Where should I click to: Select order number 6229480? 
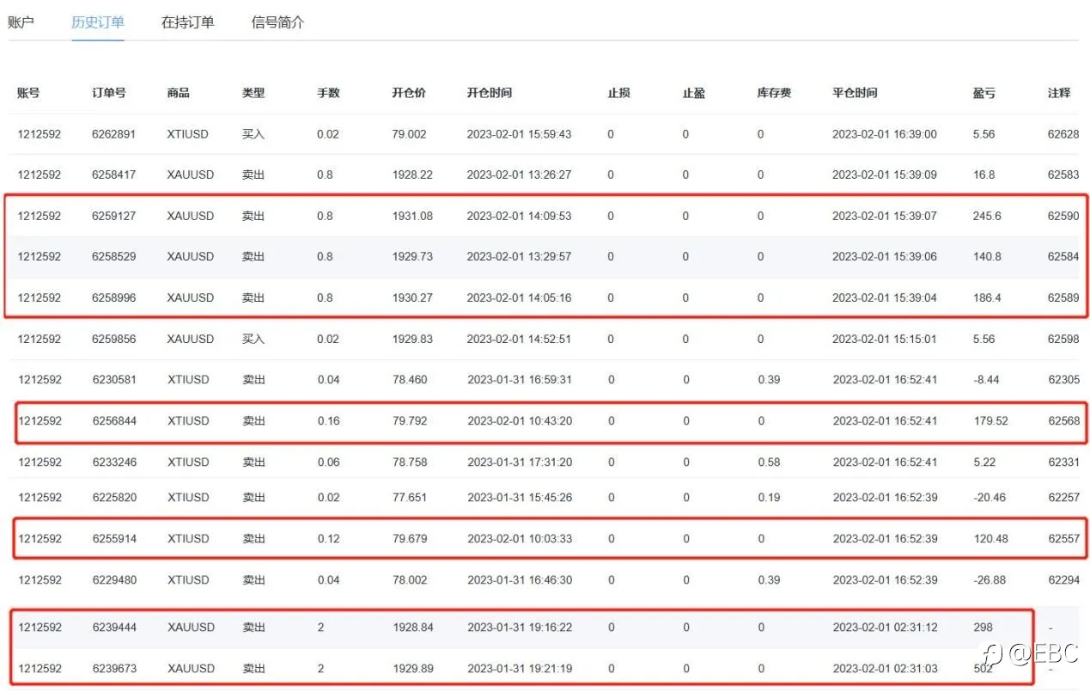(114, 579)
